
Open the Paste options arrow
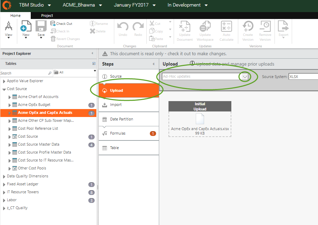coord(170,37)
